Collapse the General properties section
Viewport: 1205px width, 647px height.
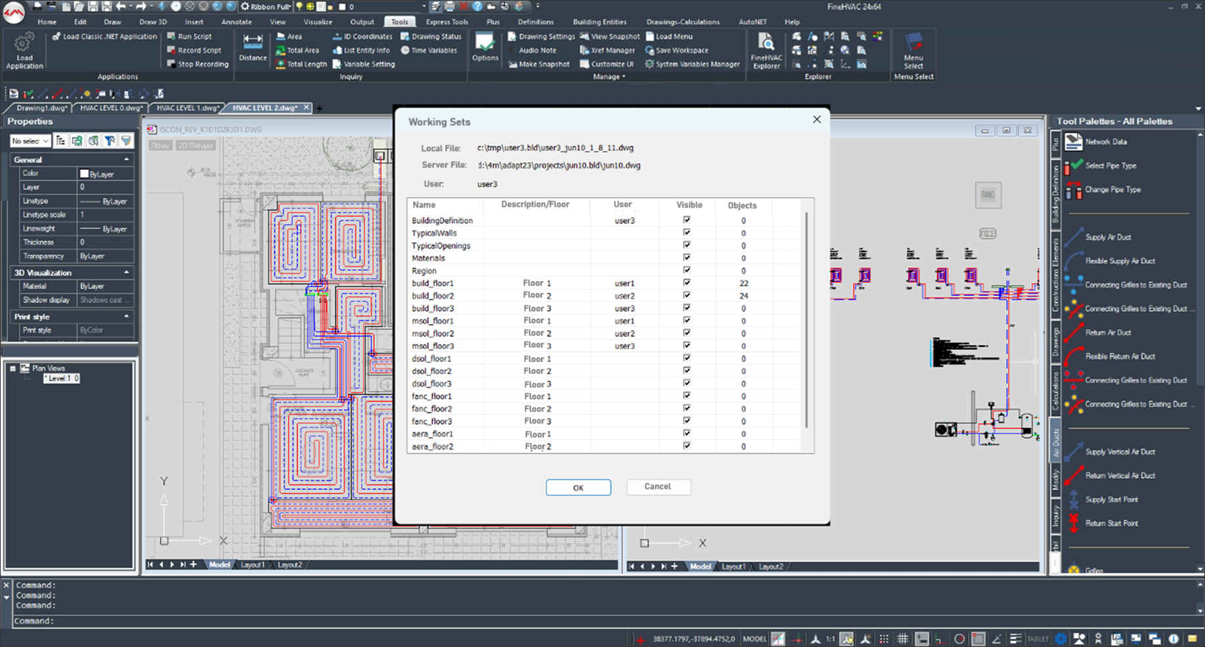coord(127,159)
